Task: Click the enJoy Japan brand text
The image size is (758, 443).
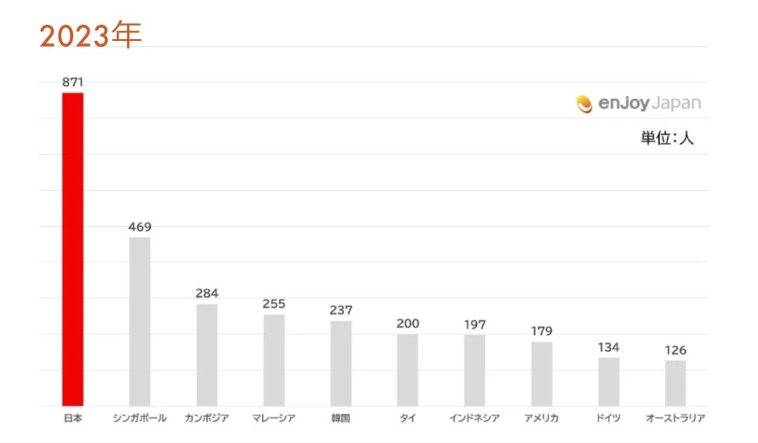Action: pos(650,103)
